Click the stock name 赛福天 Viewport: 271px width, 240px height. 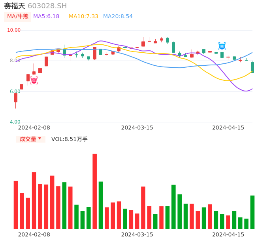[15, 6]
